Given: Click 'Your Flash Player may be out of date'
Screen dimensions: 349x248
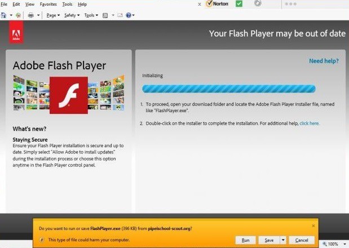Looking at the screenshot, I should click(277, 34).
